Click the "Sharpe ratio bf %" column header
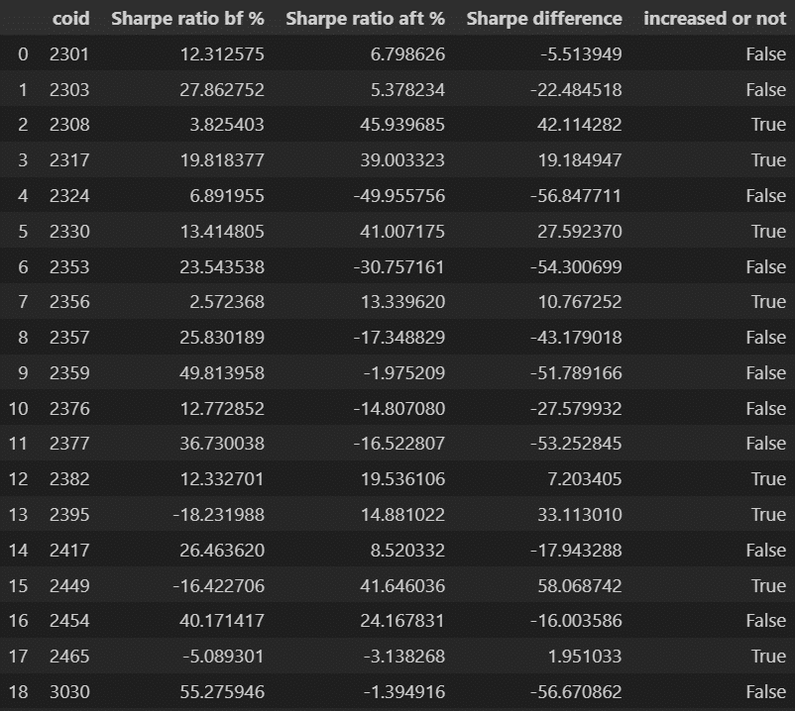 coord(187,19)
